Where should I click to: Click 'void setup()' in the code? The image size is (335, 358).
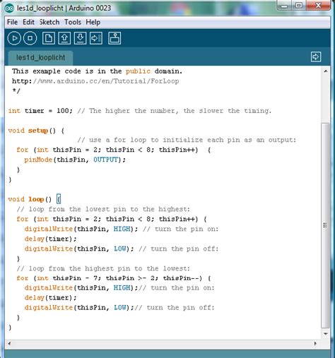[x=32, y=131]
